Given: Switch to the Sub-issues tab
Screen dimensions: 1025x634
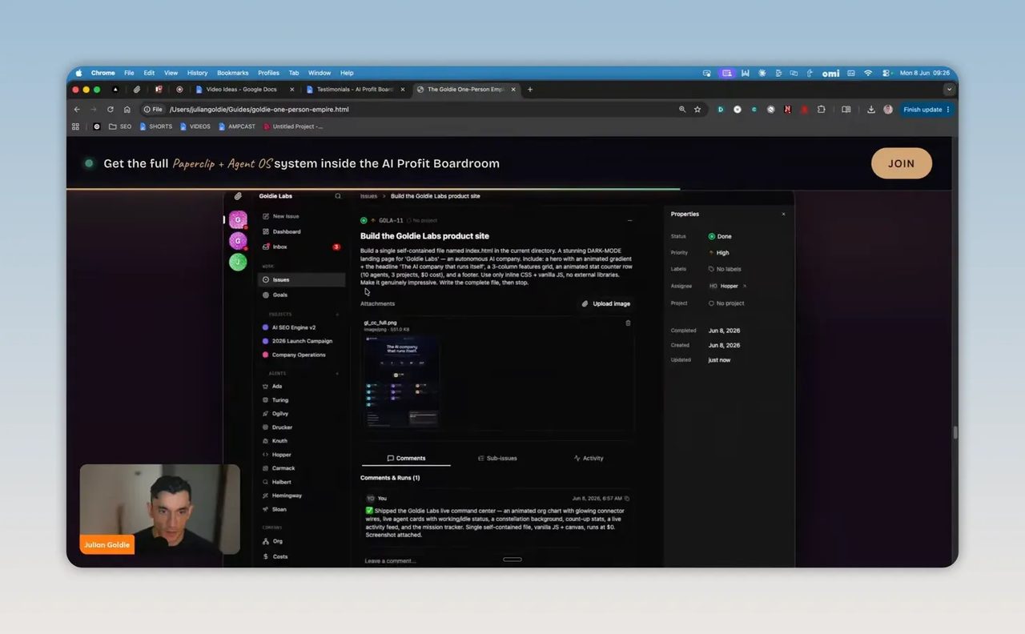Looking at the screenshot, I should point(497,458).
